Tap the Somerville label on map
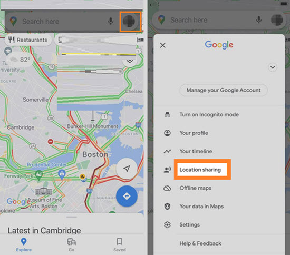 [x=35, y=100]
